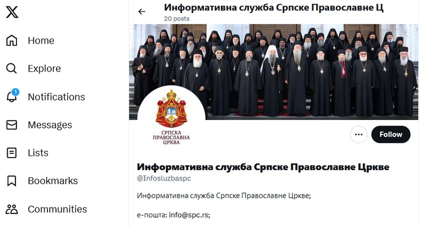The width and height of the screenshot is (426, 227).
Task: Click the @Infosluzbaspc handle
Action: pos(164,178)
